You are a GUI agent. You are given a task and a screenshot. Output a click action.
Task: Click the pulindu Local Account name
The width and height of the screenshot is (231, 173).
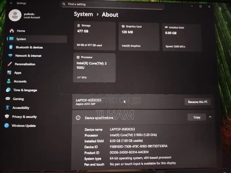pyautogui.click(x=32, y=16)
